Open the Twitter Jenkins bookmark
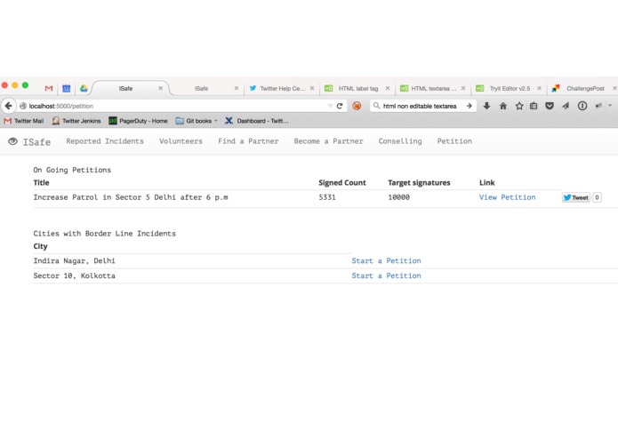Viewport: 618px width, 439px height. pyautogui.click(x=76, y=121)
